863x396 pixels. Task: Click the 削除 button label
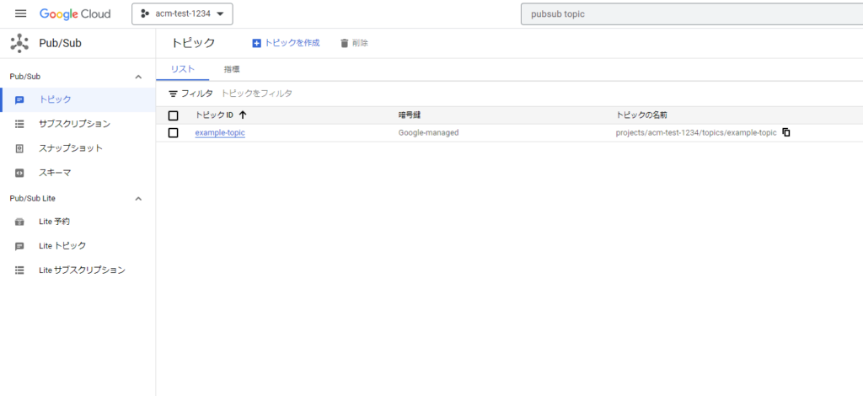coord(361,43)
